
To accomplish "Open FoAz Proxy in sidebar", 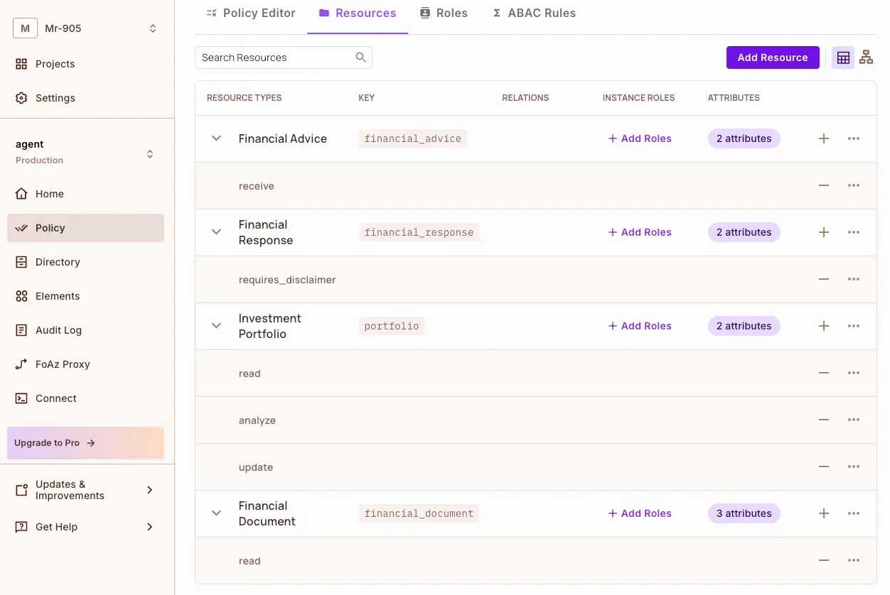I will [63, 364].
